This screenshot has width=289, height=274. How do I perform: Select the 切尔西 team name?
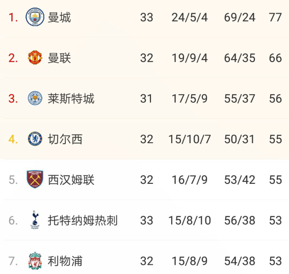[65, 139]
